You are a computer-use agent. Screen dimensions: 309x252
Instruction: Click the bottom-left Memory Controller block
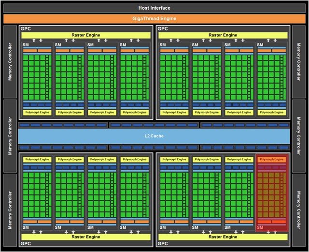coord(10,210)
